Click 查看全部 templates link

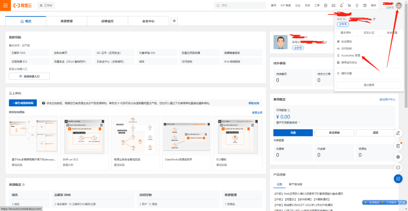[257, 112]
